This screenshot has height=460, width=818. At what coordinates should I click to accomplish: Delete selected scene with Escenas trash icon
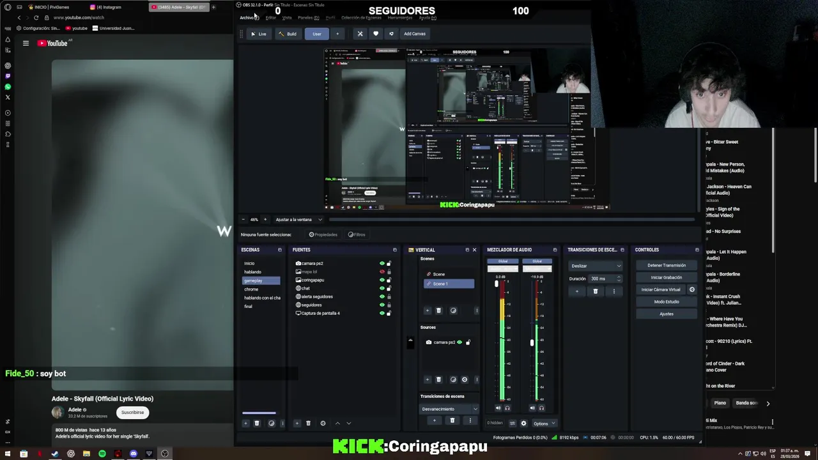(257, 423)
